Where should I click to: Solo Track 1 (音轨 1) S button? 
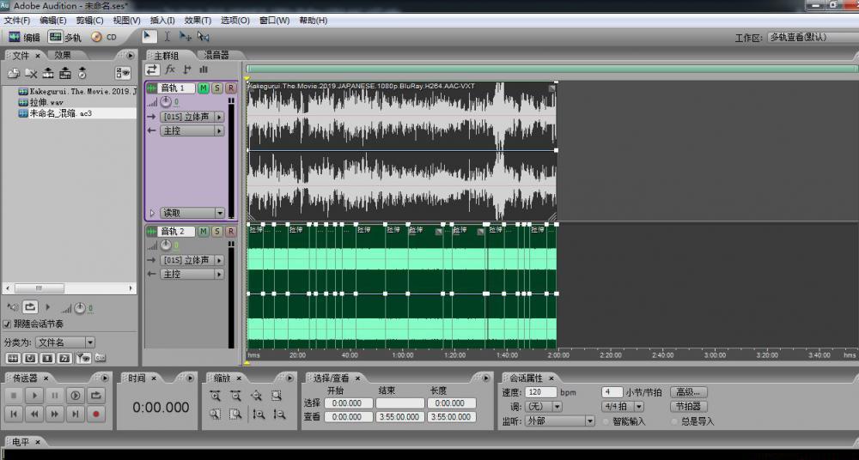217,88
